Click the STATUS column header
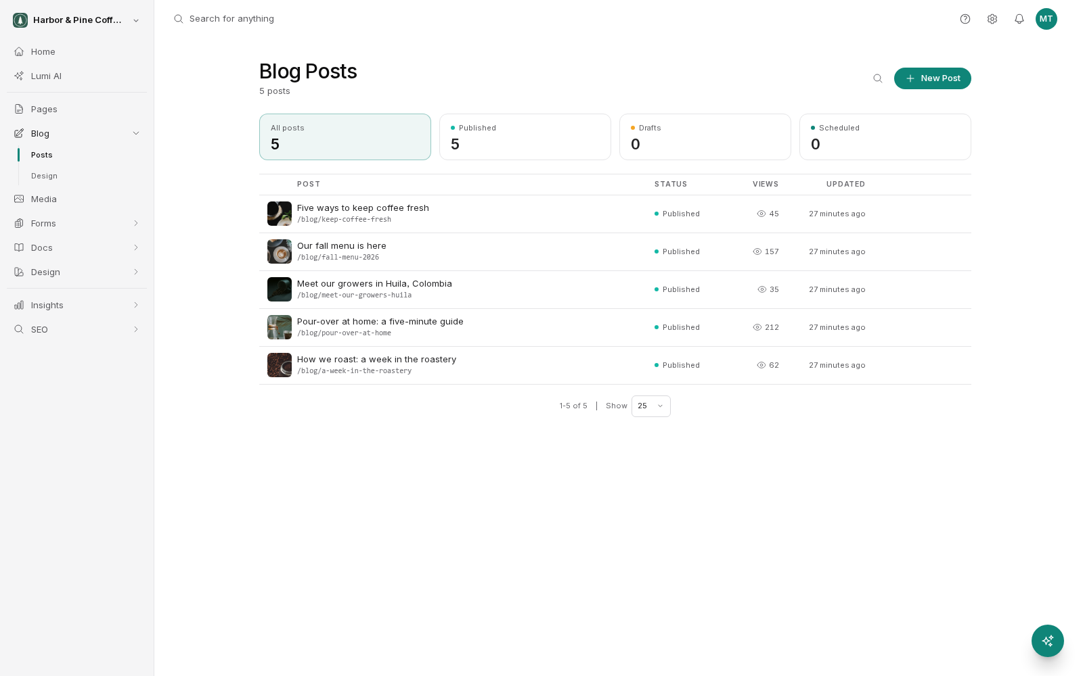1083x676 pixels. [x=671, y=184]
